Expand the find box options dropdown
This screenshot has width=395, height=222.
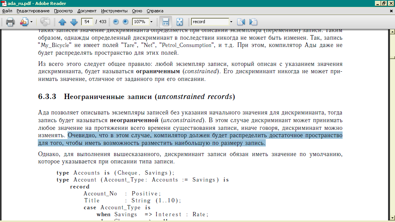(231, 22)
